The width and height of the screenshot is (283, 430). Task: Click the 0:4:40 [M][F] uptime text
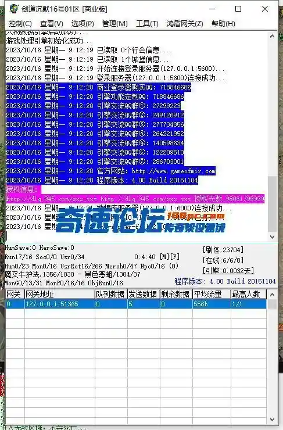click(x=157, y=257)
